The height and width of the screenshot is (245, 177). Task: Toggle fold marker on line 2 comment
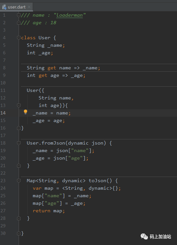pyautogui.click(x=19, y=23)
